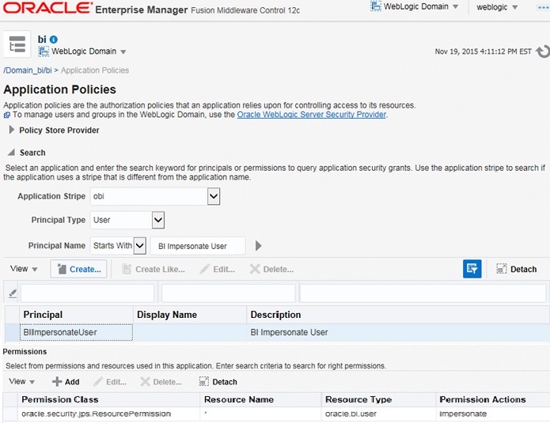Run search with the arrow icon
550x427 pixels.
click(x=258, y=246)
